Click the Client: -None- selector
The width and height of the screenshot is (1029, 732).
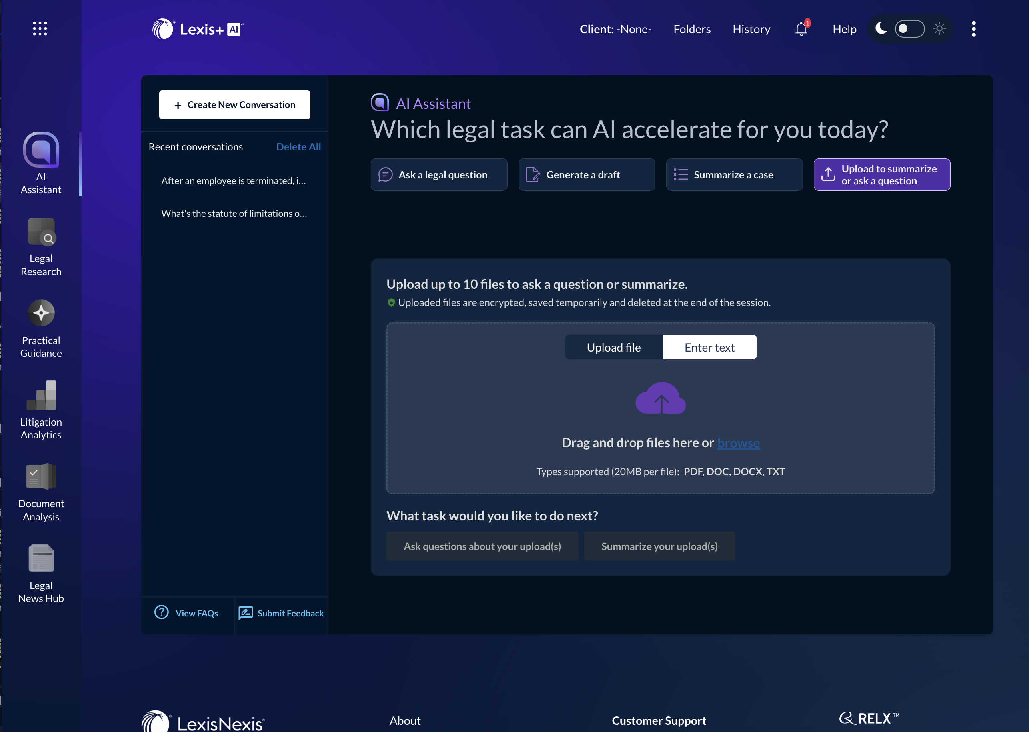(615, 29)
